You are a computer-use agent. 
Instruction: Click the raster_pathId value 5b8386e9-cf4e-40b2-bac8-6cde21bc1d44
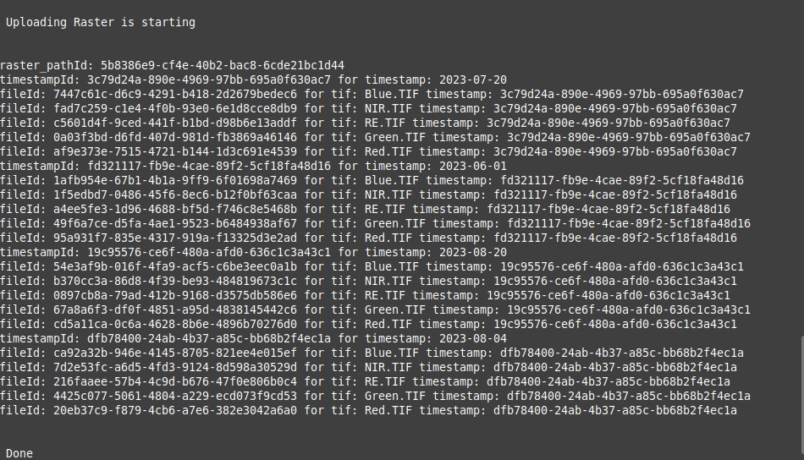pyautogui.click(x=223, y=66)
